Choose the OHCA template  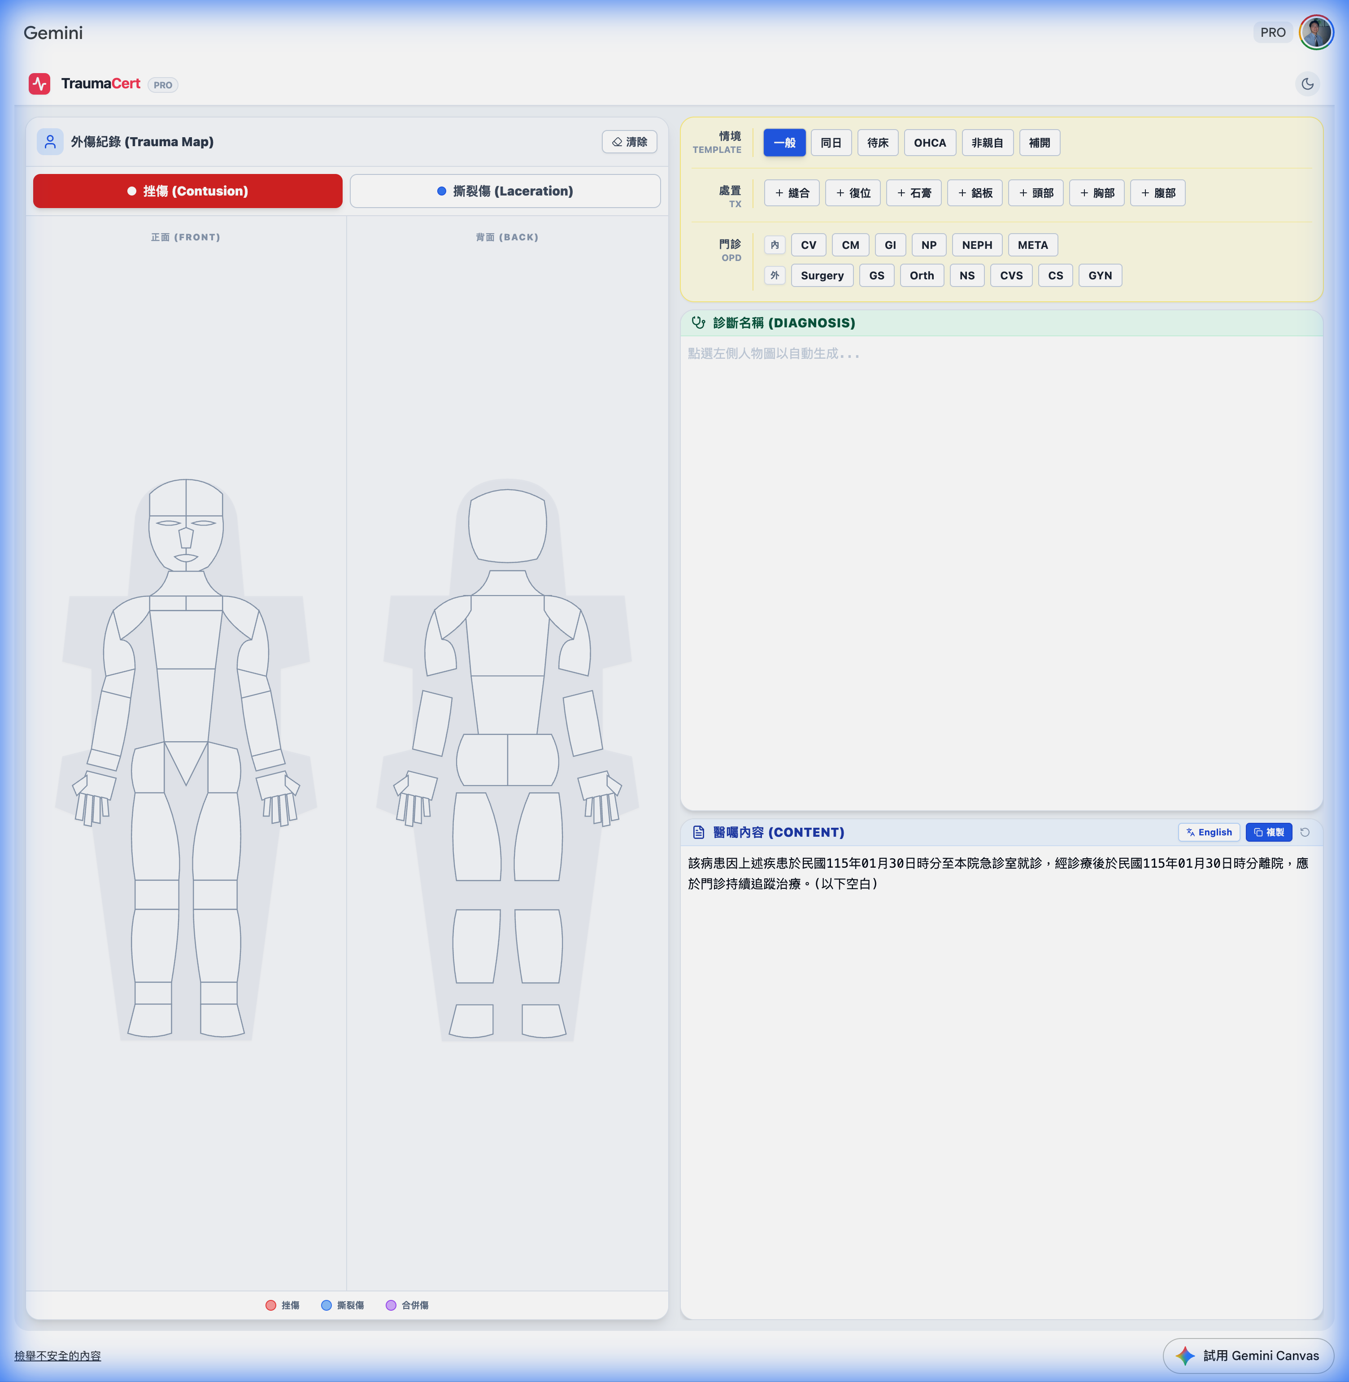tap(930, 143)
